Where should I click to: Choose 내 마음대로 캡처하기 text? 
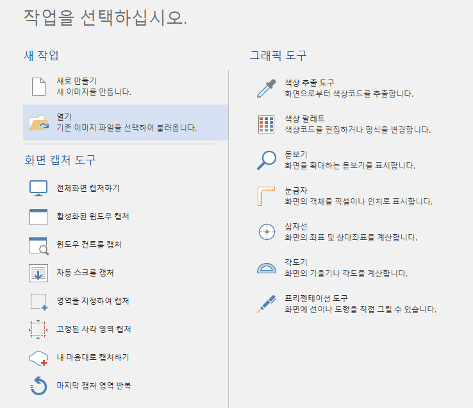tap(93, 357)
